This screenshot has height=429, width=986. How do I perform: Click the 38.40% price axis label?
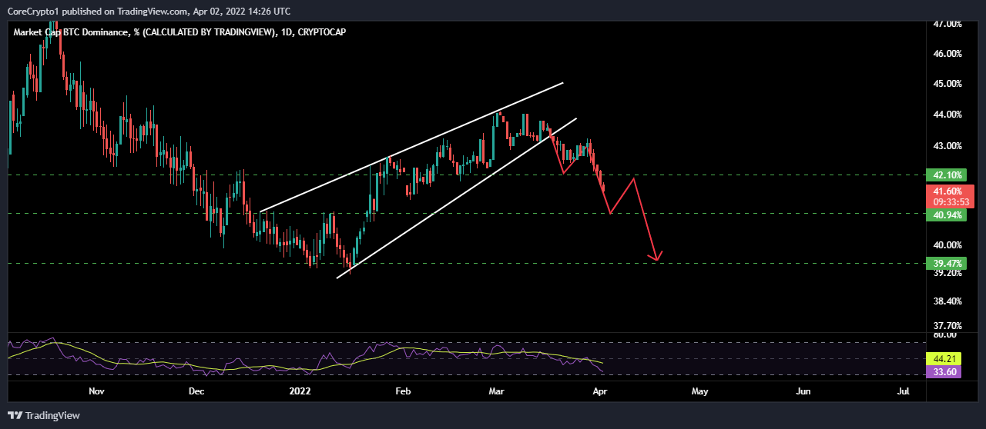946,301
